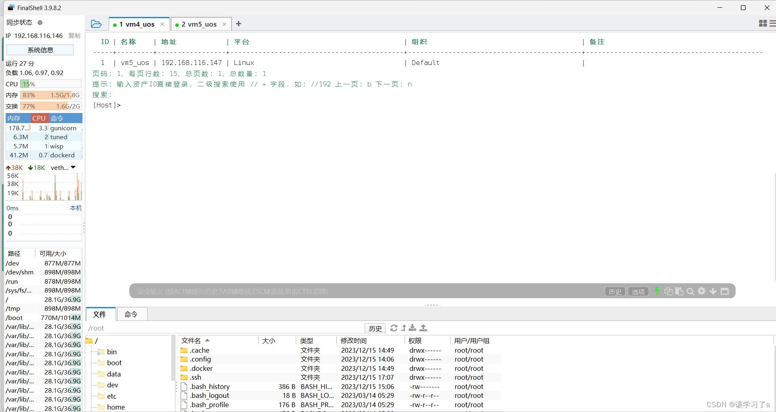
Task: Select the dockerd process row
Action: tap(44, 155)
